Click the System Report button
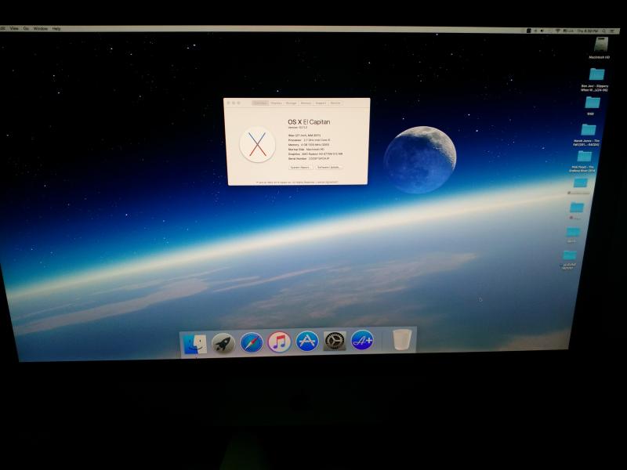Screen dimensions: 627x470 (x=300, y=168)
